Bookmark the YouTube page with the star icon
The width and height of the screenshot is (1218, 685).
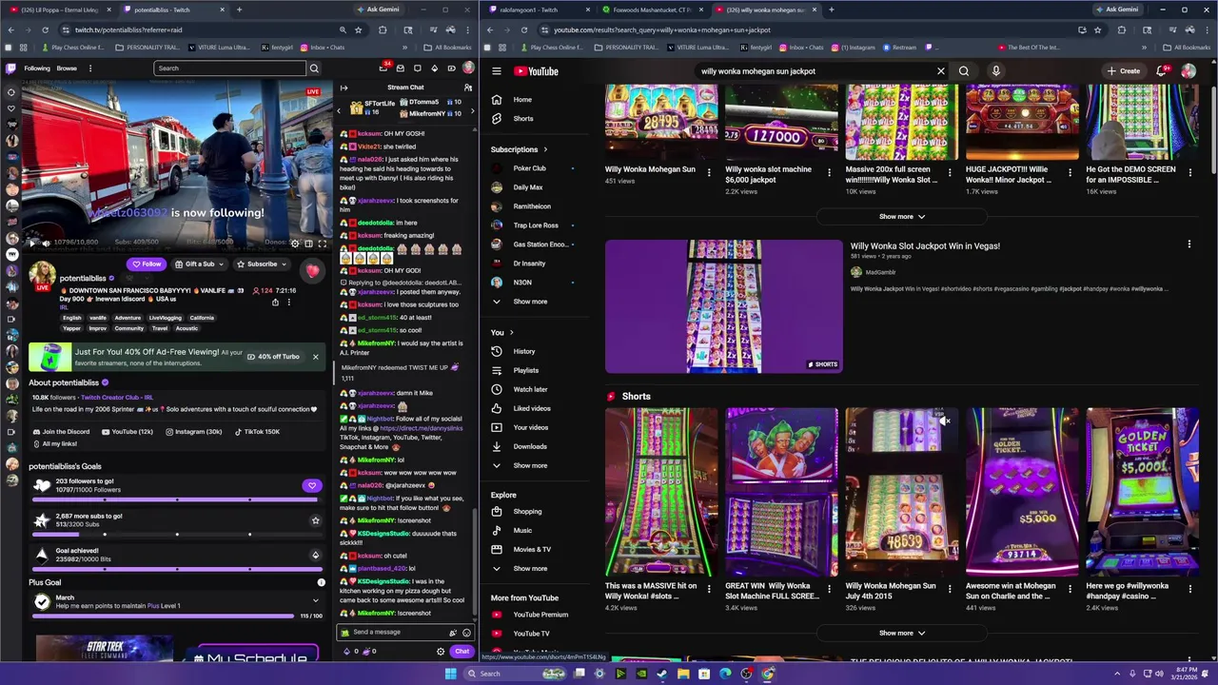pyautogui.click(x=1097, y=29)
